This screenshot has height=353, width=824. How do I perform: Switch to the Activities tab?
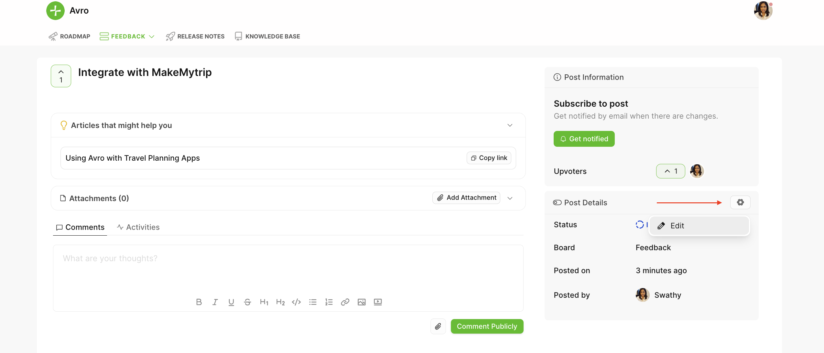pos(138,227)
